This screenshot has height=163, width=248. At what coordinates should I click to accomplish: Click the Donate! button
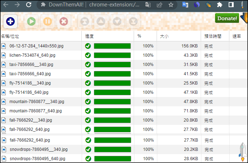[x=227, y=18]
